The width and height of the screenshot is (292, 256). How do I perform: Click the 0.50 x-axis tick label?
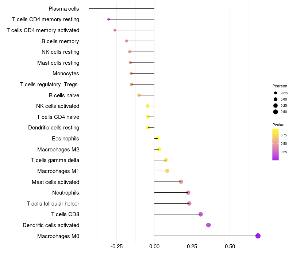tap(230, 246)
